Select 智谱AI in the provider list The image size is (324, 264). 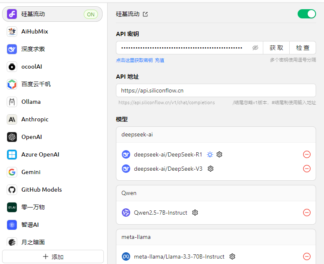52,225
